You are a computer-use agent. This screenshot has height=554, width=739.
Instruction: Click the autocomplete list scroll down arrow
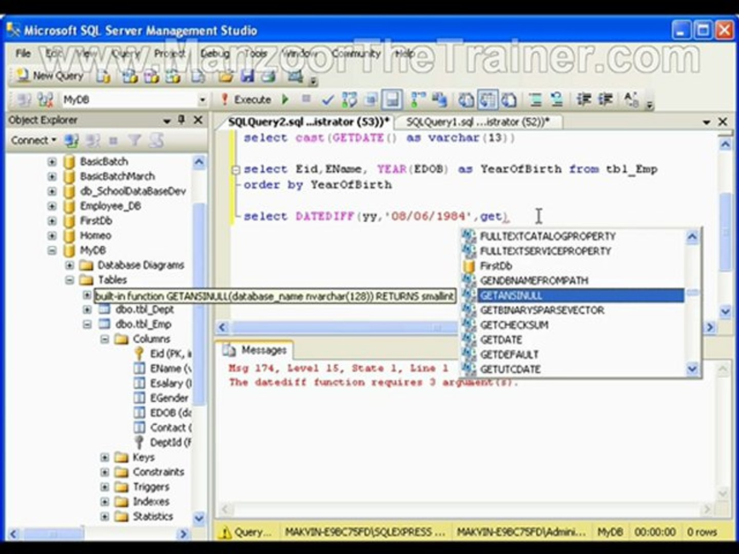coord(692,369)
